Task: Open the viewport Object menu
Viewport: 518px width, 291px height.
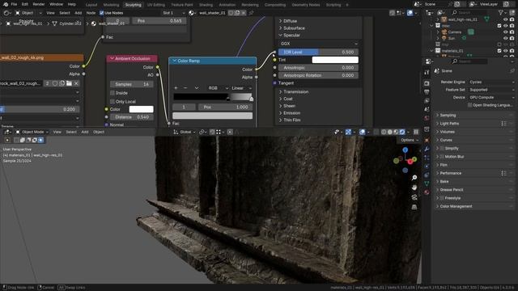Action: click(x=99, y=132)
